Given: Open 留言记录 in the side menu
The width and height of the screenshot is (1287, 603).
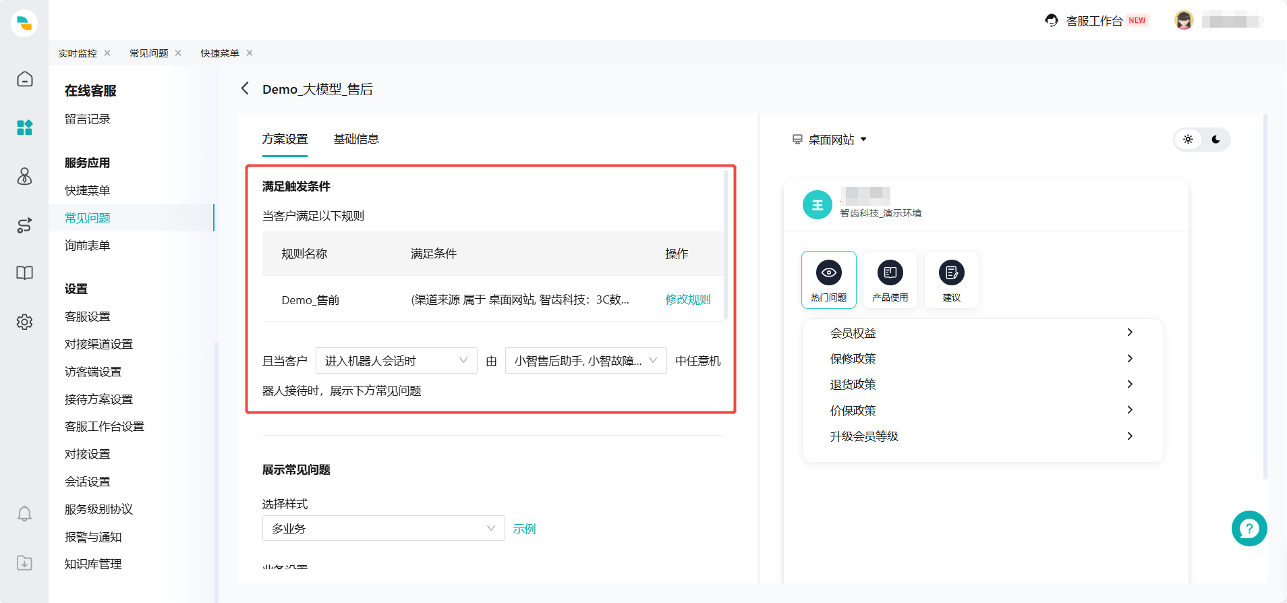Looking at the screenshot, I should (x=88, y=119).
